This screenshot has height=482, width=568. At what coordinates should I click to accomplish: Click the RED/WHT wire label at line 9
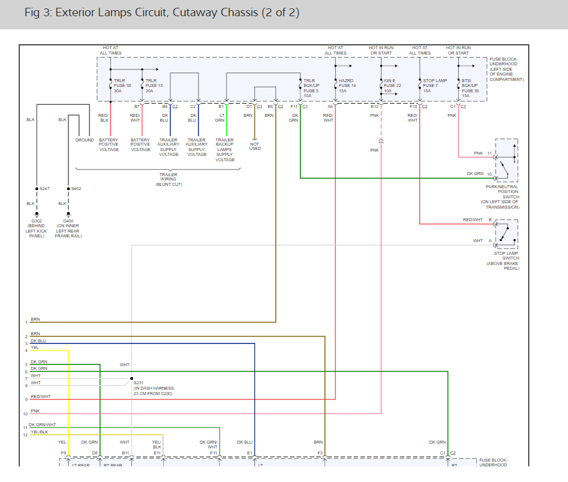tap(41, 396)
